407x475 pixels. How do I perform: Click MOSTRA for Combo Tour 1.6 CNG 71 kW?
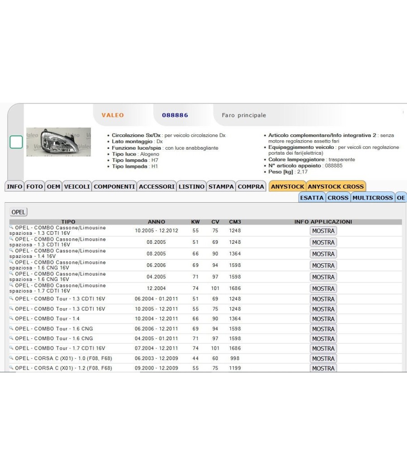(x=323, y=339)
